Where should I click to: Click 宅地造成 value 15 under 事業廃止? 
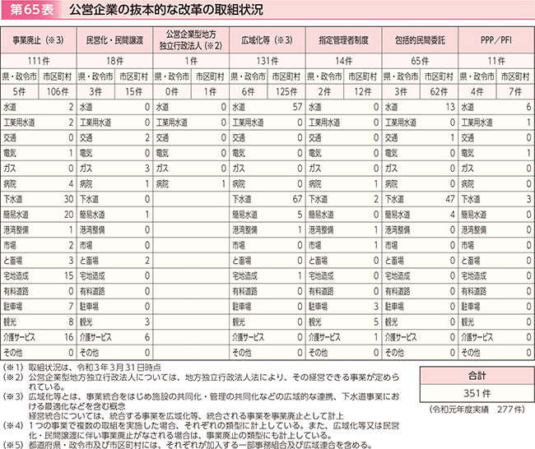pyautogui.click(x=68, y=275)
